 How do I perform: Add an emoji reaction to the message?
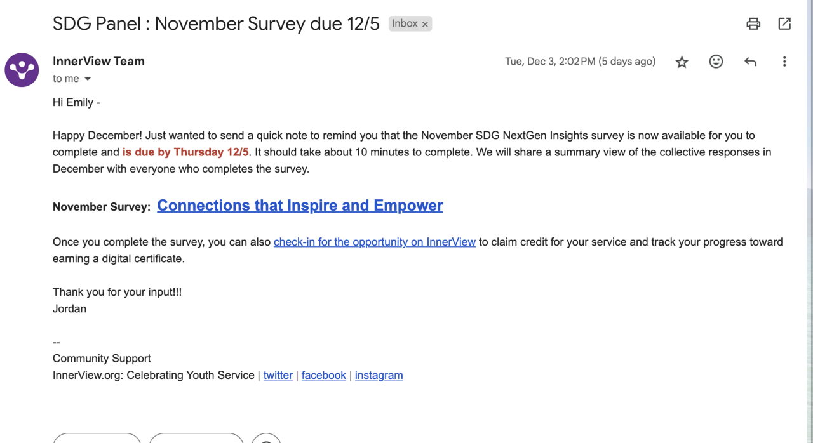[716, 62]
